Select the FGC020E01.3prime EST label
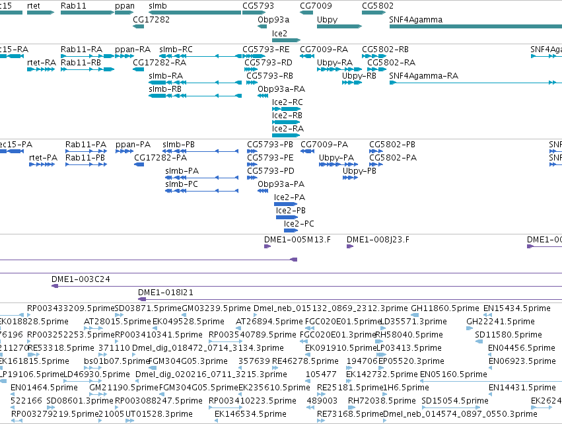 click(337, 335)
